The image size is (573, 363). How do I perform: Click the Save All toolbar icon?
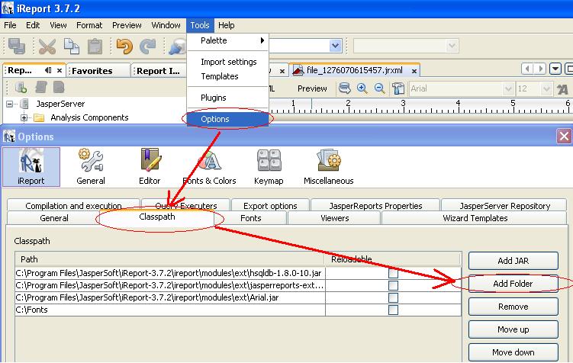[x=17, y=47]
